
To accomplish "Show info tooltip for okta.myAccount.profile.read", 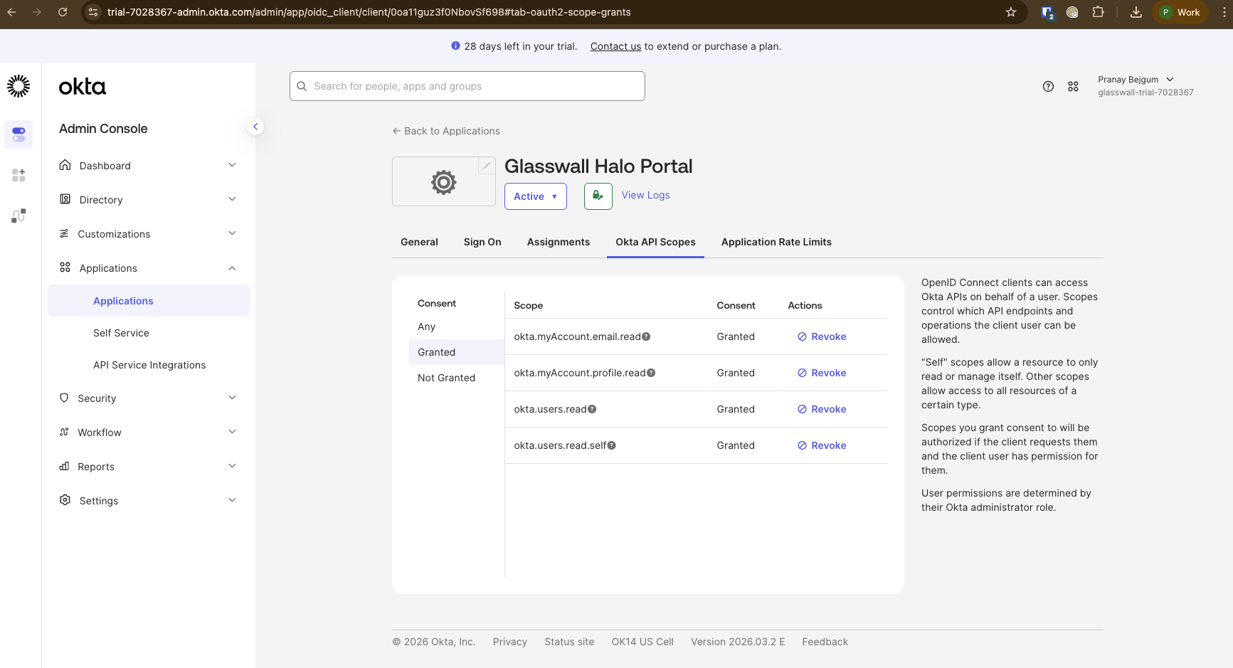I will [x=651, y=373].
